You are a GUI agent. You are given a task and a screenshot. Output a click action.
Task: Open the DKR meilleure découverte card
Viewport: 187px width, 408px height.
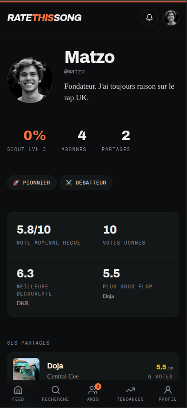[50, 286]
